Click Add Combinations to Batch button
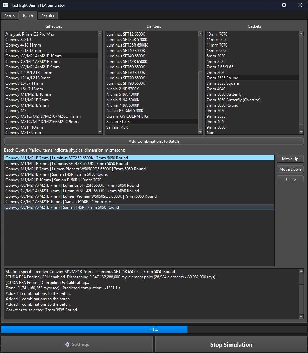 pos(154,141)
